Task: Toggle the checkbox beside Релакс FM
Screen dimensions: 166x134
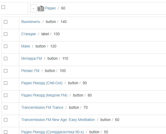Action: 5,71
